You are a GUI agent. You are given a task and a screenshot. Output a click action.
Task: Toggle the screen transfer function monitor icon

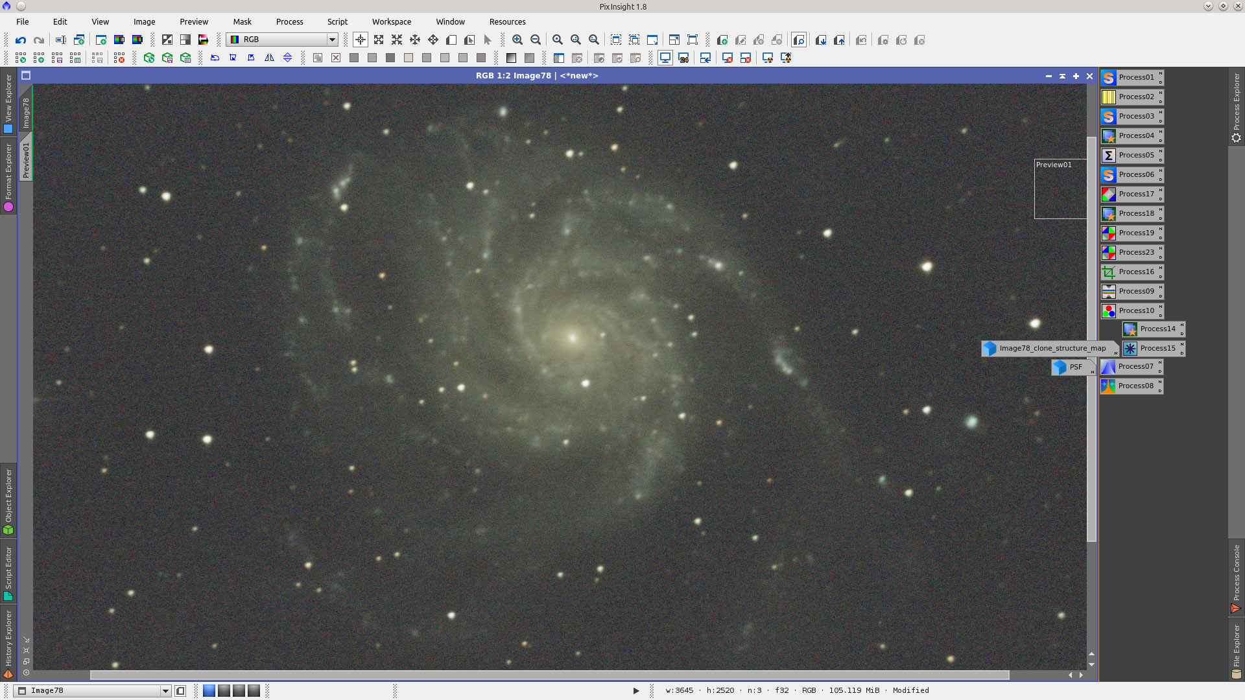point(665,57)
